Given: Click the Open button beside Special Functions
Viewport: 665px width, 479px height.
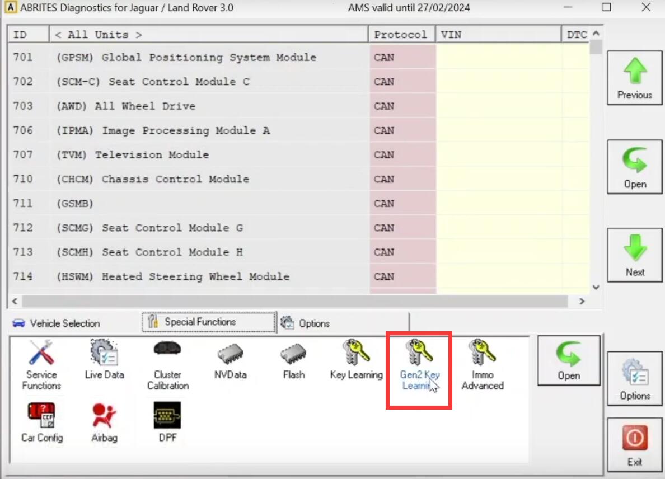Looking at the screenshot, I should (x=569, y=361).
